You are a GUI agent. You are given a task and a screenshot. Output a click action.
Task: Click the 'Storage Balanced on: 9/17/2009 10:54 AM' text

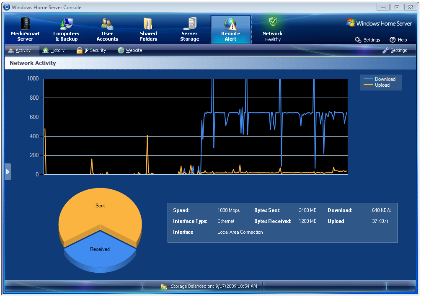click(x=214, y=286)
